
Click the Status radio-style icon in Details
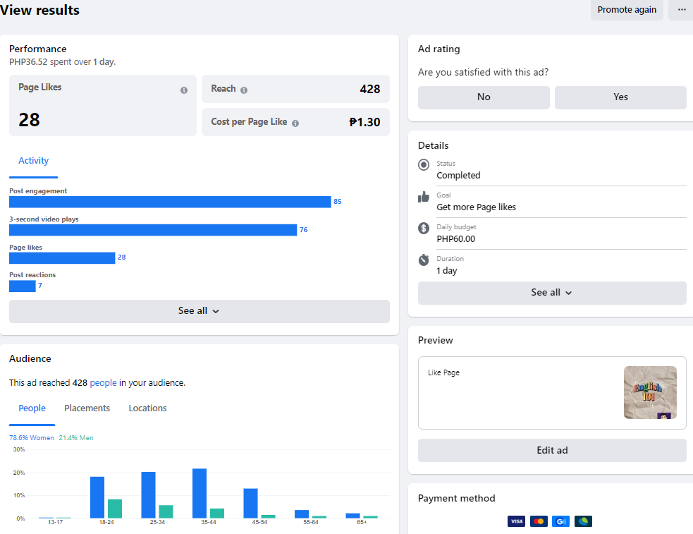tap(424, 164)
